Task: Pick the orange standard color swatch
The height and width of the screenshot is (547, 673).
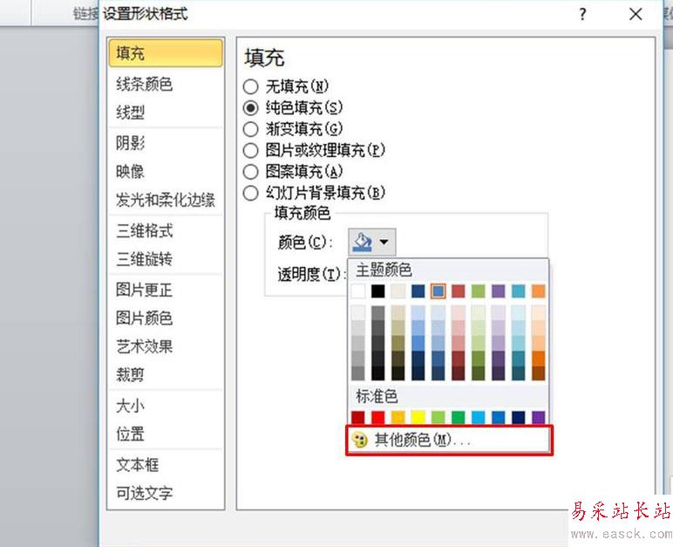Action: [x=398, y=417]
